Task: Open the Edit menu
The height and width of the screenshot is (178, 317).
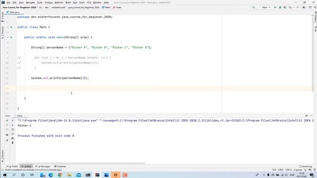Action: tap(14, 2)
